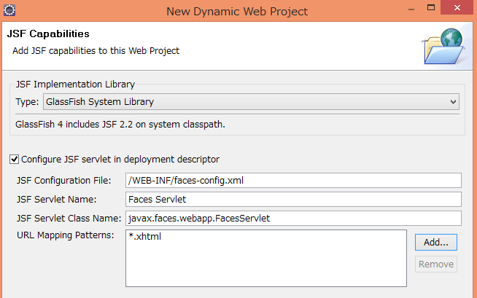Click the JSF Implementation Library group label
477x298 pixels.
click(x=75, y=84)
